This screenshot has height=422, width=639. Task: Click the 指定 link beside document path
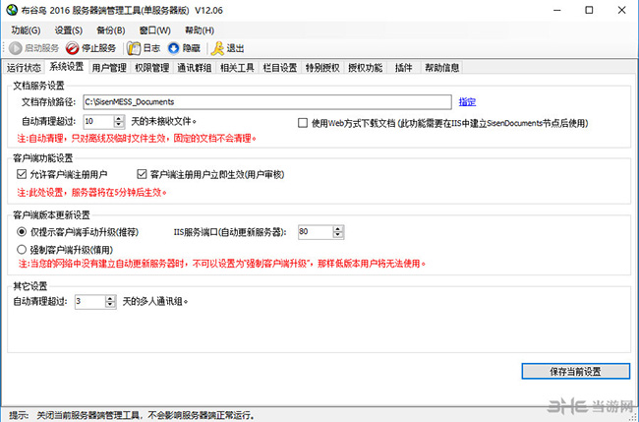point(467,101)
